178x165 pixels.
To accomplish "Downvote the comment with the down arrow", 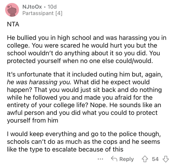I will tap(166, 159).
